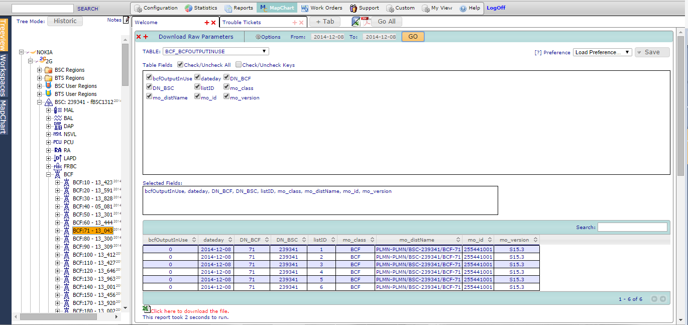Click the MAL node icon in tree

57,110
